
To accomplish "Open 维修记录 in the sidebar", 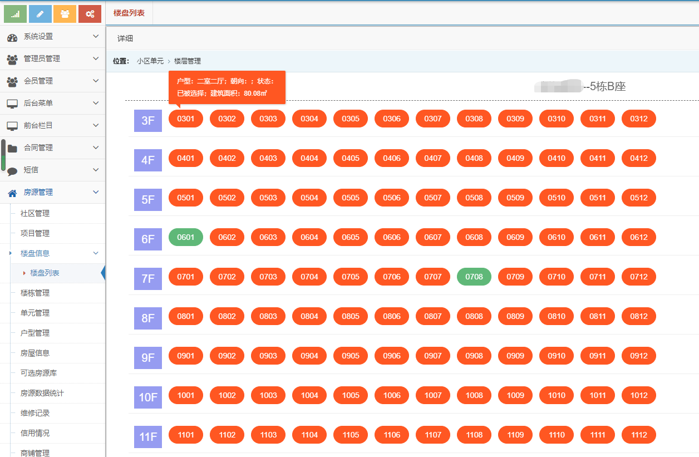I will [x=35, y=413].
